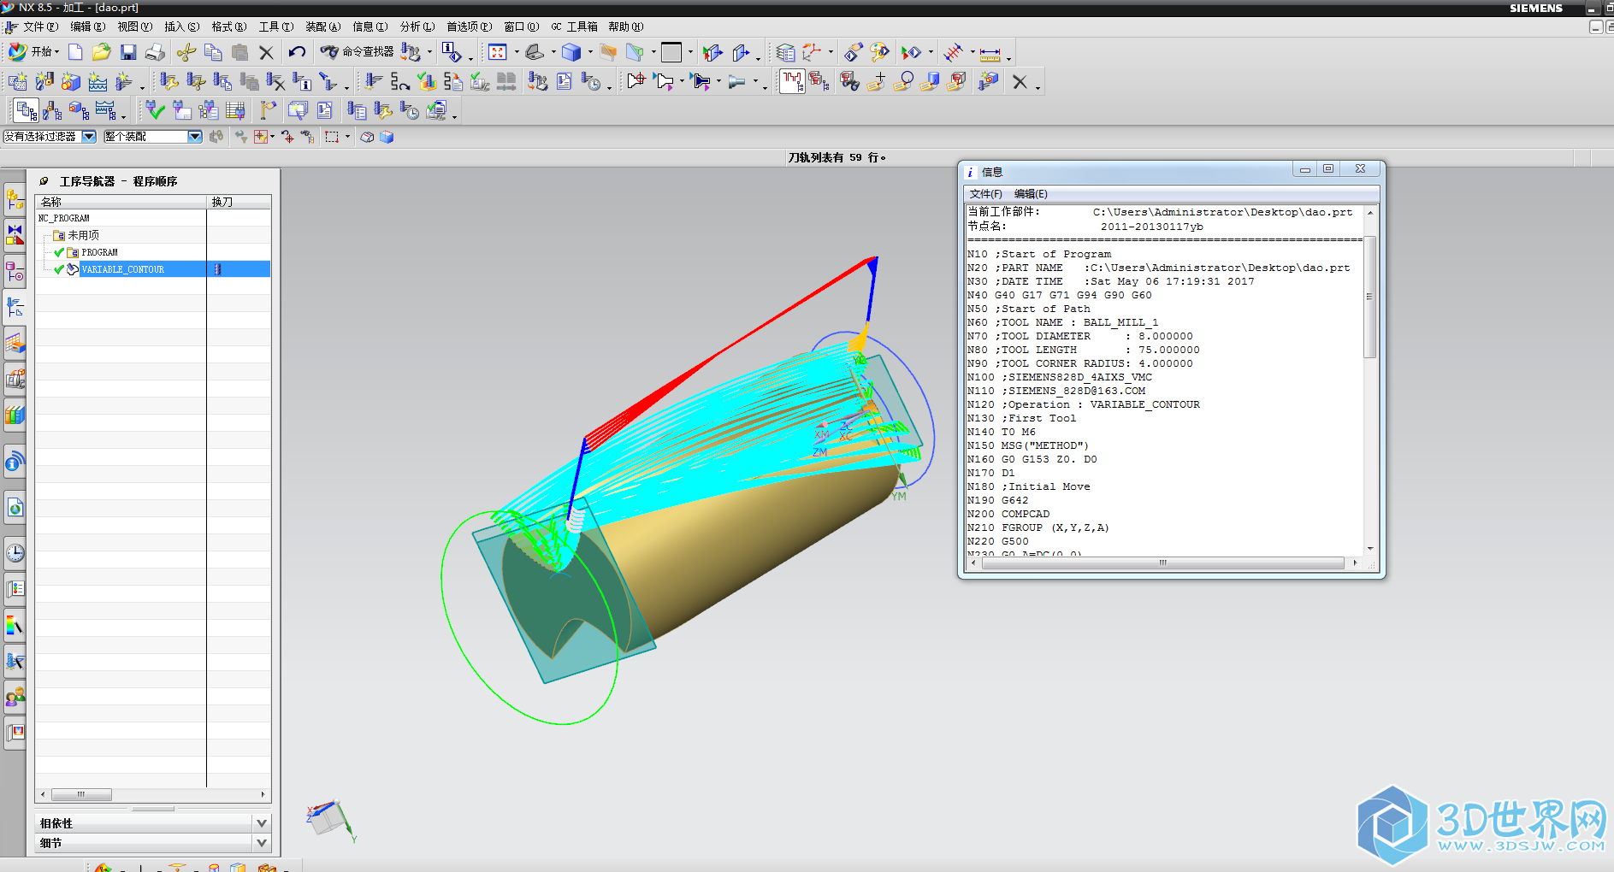Click the 名称 column header
The height and width of the screenshot is (872, 1614).
coord(121,202)
